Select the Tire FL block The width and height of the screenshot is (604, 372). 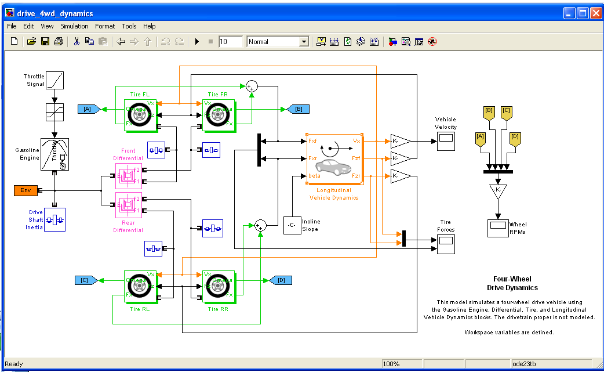140,115
